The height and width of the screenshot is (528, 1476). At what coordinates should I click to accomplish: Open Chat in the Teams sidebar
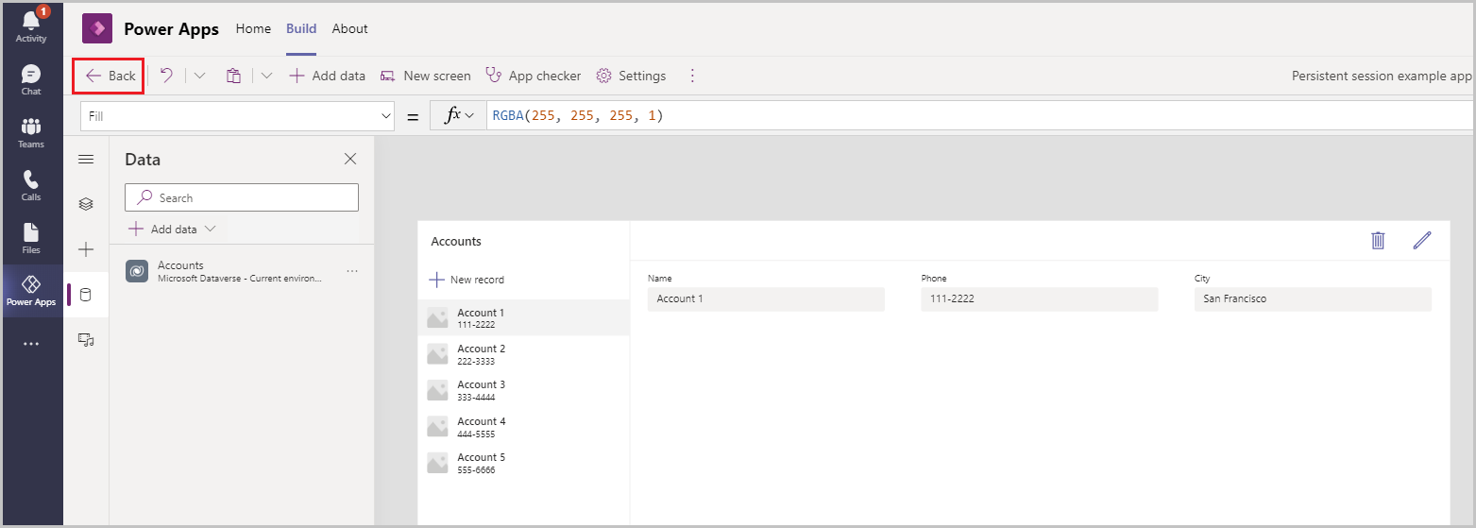click(31, 80)
